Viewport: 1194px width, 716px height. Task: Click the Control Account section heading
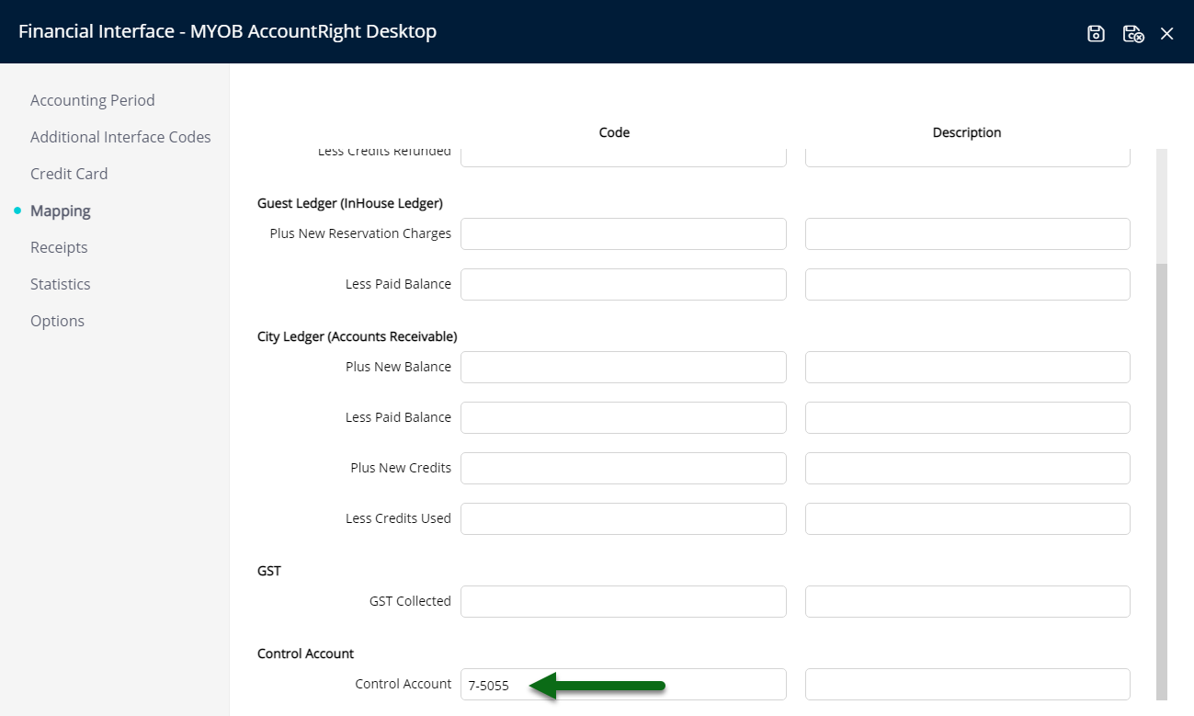305,653
